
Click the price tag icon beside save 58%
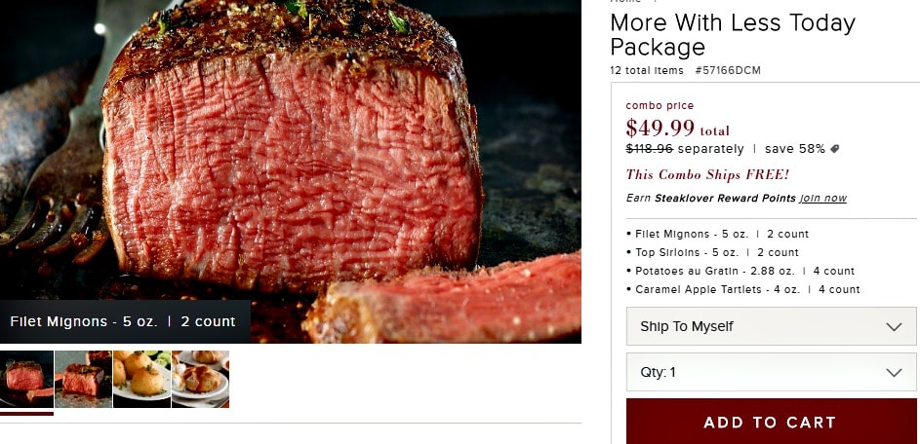point(834,149)
